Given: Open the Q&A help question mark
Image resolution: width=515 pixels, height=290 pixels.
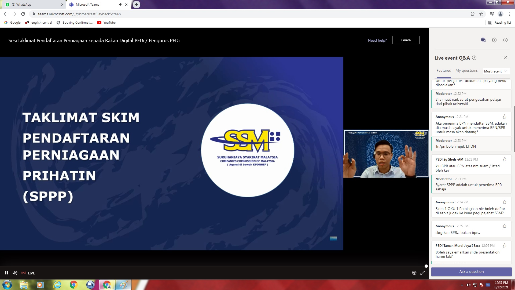Looking at the screenshot, I should tap(474, 58).
